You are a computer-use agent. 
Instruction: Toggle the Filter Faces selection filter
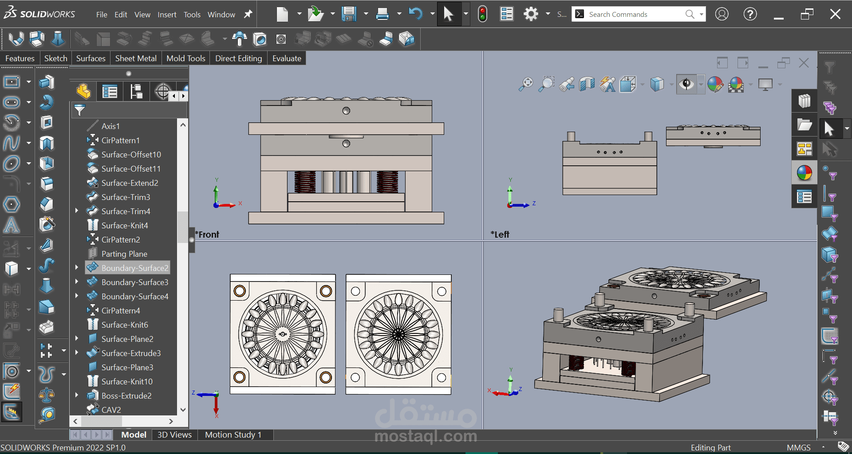click(x=829, y=213)
